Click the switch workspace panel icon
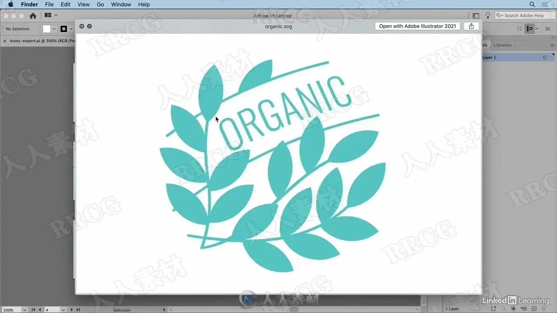Image resolution: width=557 pixels, height=313 pixels. click(476, 16)
